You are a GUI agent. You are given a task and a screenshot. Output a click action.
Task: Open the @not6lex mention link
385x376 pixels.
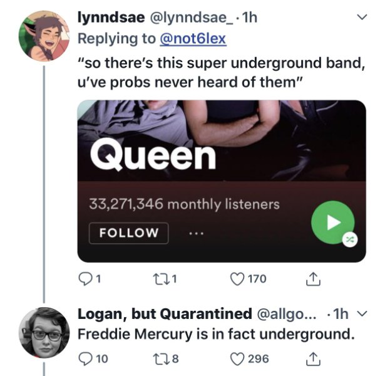(193, 39)
